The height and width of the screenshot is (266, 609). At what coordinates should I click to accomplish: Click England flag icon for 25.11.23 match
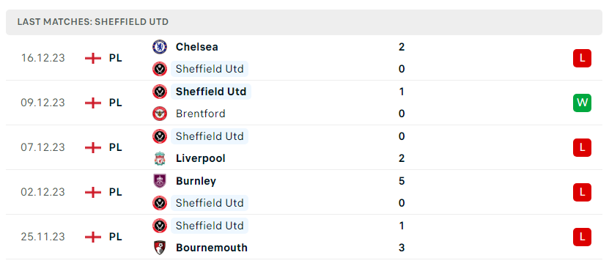(x=93, y=237)
